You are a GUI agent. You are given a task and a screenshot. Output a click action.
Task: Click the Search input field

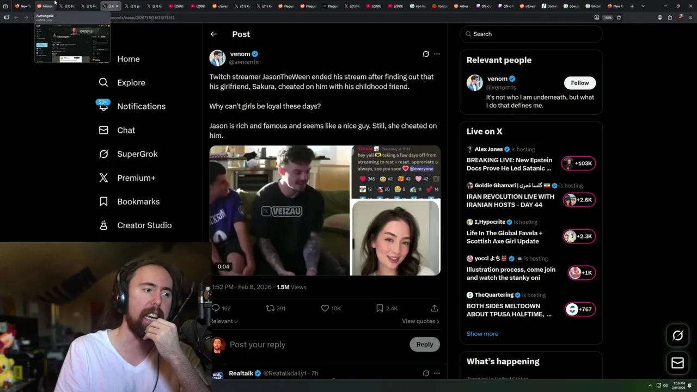[531, 34]
